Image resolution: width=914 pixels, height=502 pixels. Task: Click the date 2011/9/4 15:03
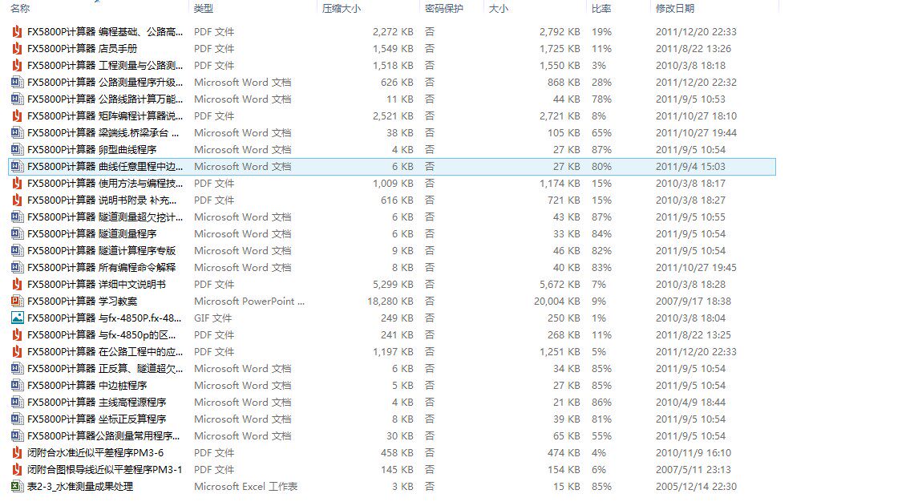pos(690,167)
